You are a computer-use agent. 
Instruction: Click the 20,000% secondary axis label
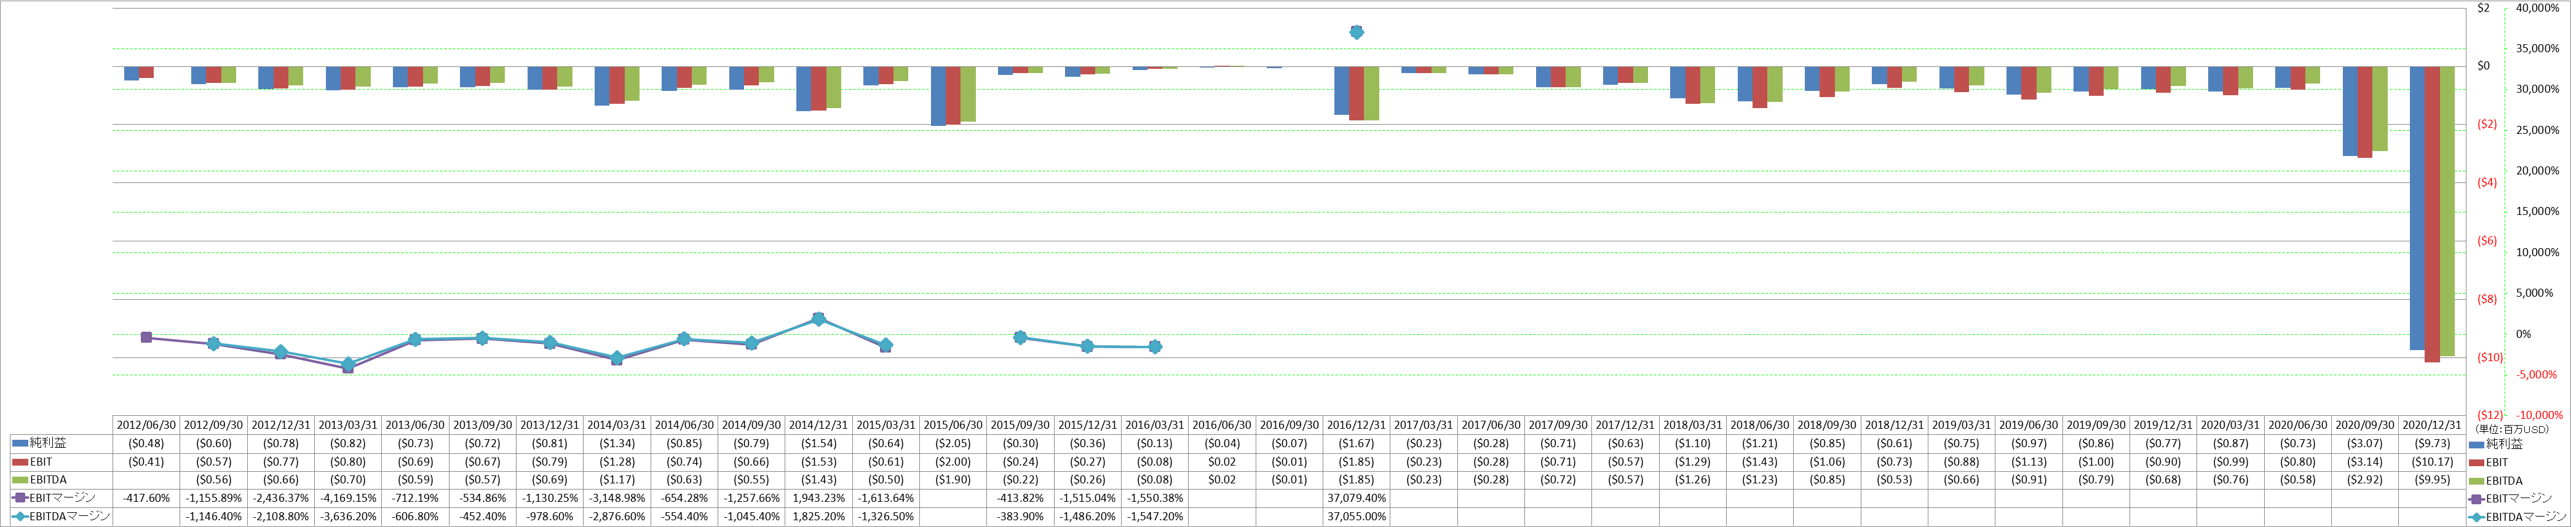(x=2538, y=171)
